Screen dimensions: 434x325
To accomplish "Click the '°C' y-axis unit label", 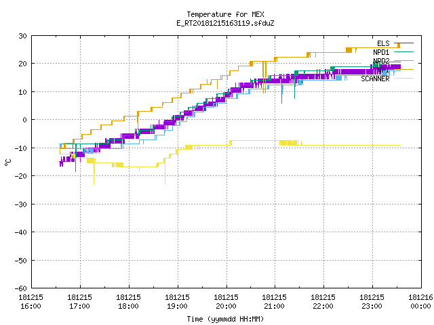I will 8,162.
